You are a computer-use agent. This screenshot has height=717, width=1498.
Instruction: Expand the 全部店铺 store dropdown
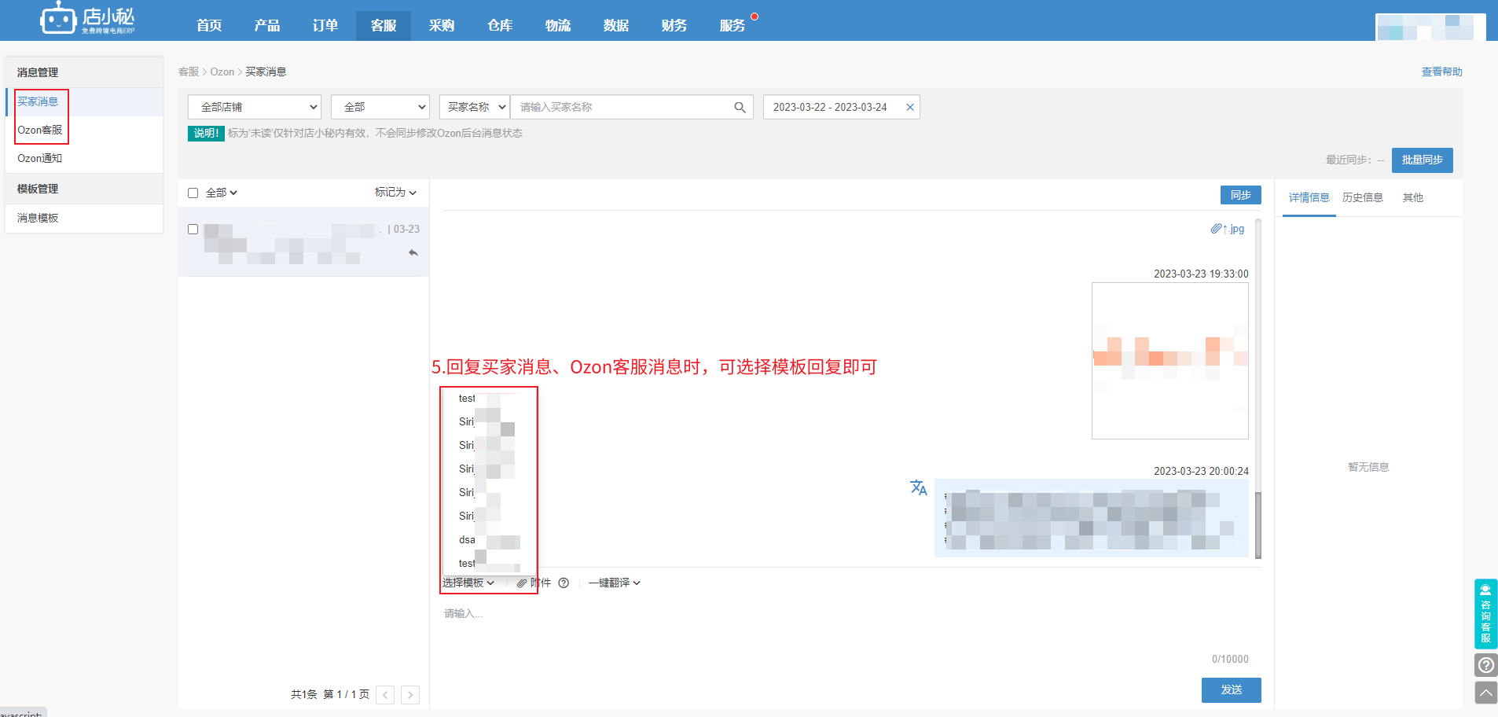(255, 108)
